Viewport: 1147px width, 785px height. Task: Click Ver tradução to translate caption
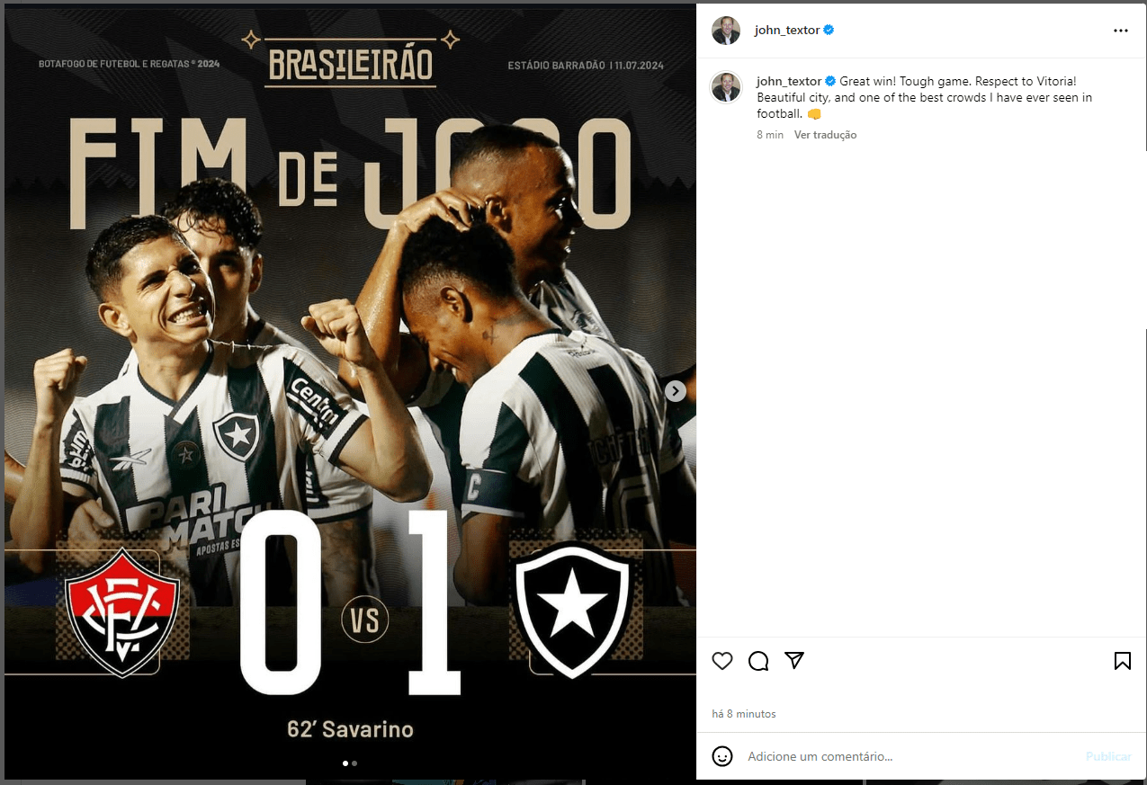825,135
